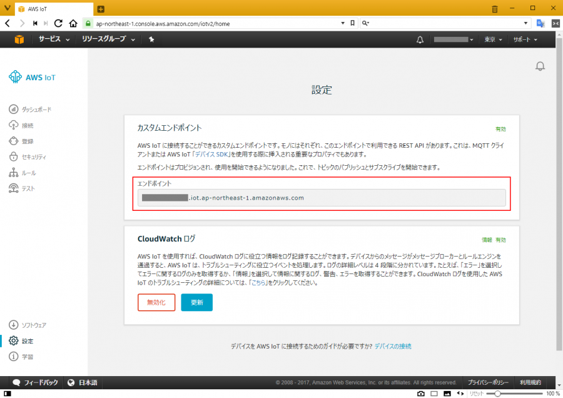Click the capture page camera icon
563x398 pixels.
coord(421,394)
